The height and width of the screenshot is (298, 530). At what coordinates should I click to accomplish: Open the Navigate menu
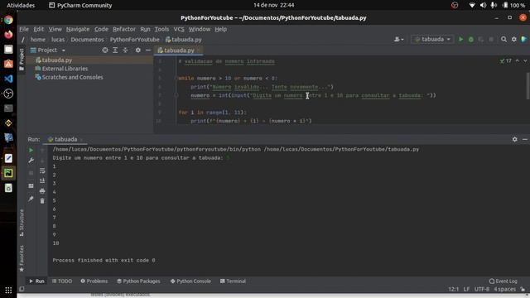[x=78, y=29]
